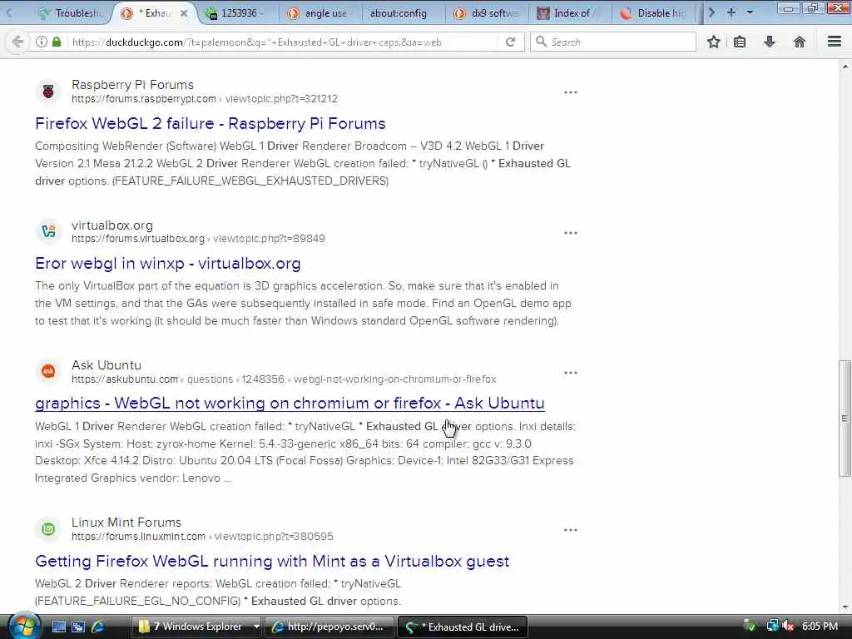Open Eror webgl in winxp result
852x639 pixels.
[168, 264]
